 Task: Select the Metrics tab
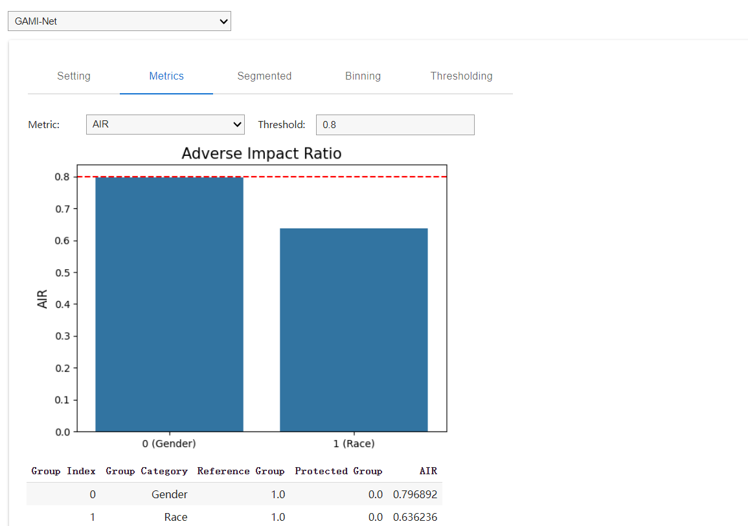pos(166,76)
